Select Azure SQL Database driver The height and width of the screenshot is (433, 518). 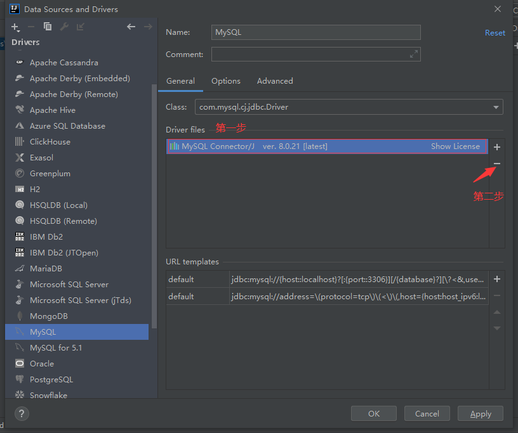coord(77,126)
